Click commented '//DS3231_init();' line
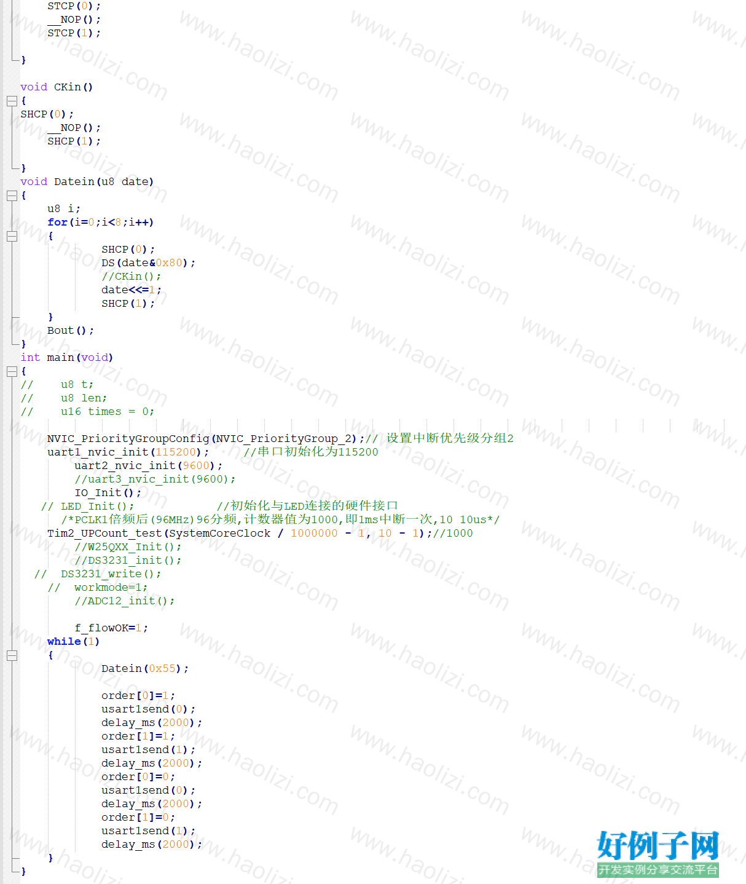Viewport: 746px width, 884px height. [128, 561]
